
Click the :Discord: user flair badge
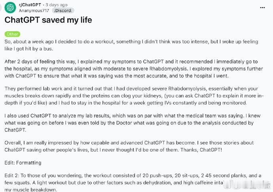pyautogui.click(x=63, y=11)
